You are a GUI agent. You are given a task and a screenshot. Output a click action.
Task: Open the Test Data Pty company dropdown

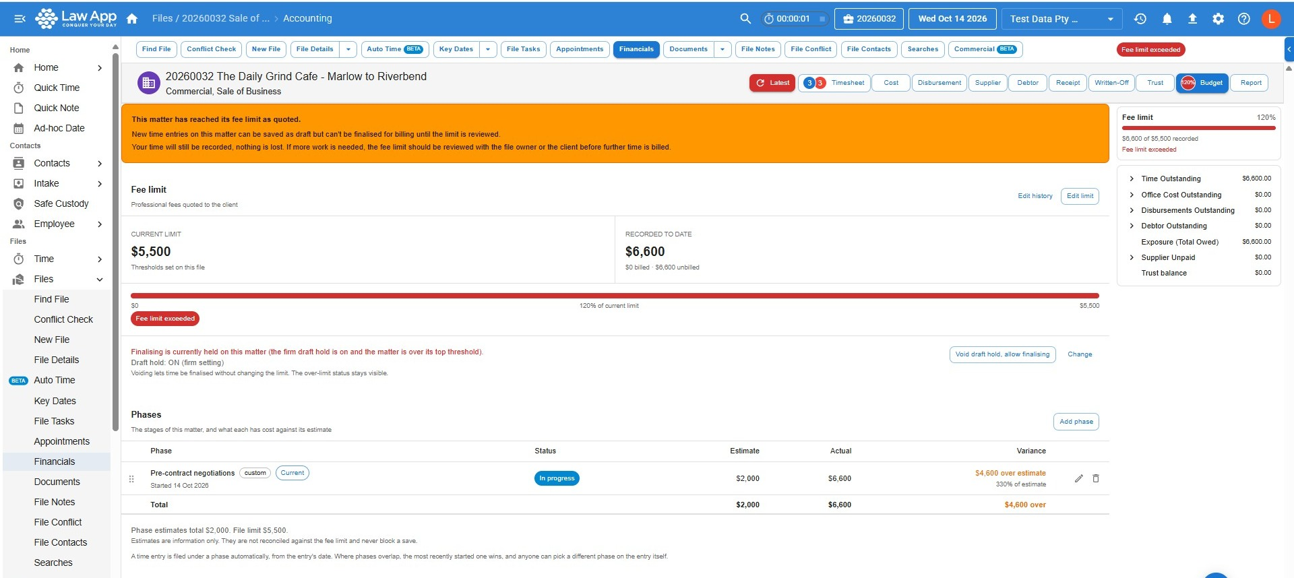click(x=1061, y=19)
